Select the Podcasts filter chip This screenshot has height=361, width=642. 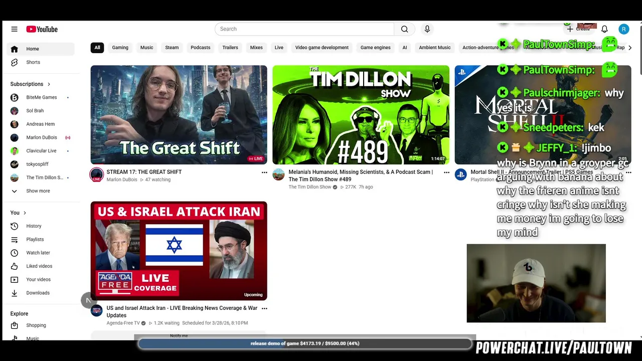200,48
